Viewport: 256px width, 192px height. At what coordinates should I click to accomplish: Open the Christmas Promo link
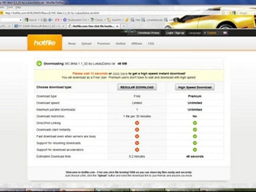point(148,33)
